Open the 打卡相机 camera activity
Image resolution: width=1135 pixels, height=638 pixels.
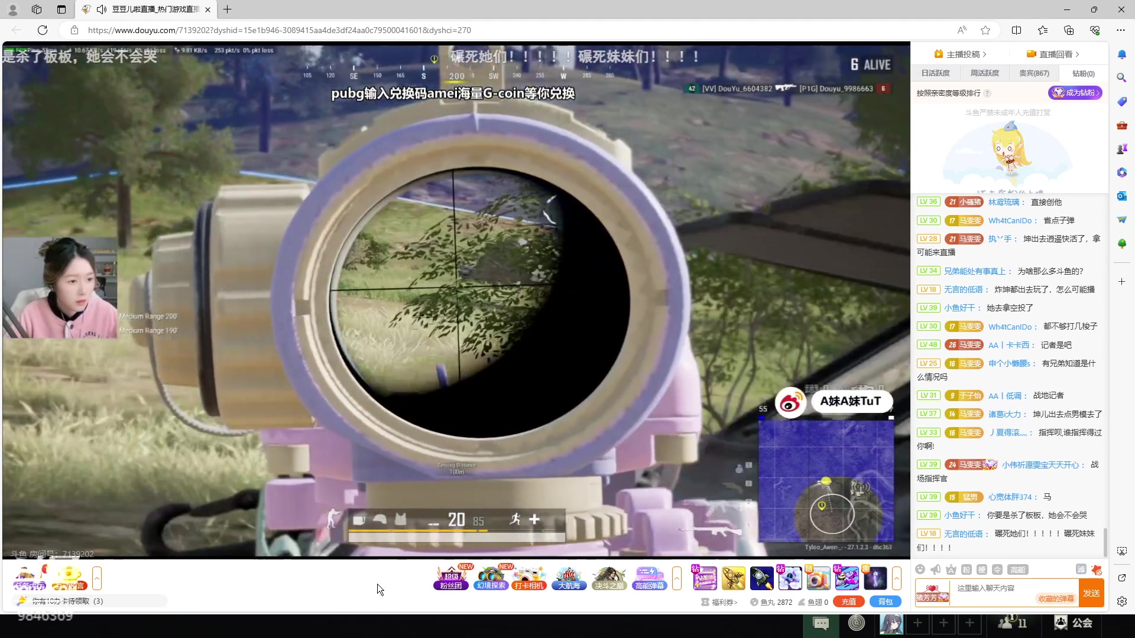528,578
